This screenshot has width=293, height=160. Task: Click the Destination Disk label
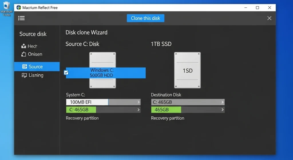click(166, 95)
